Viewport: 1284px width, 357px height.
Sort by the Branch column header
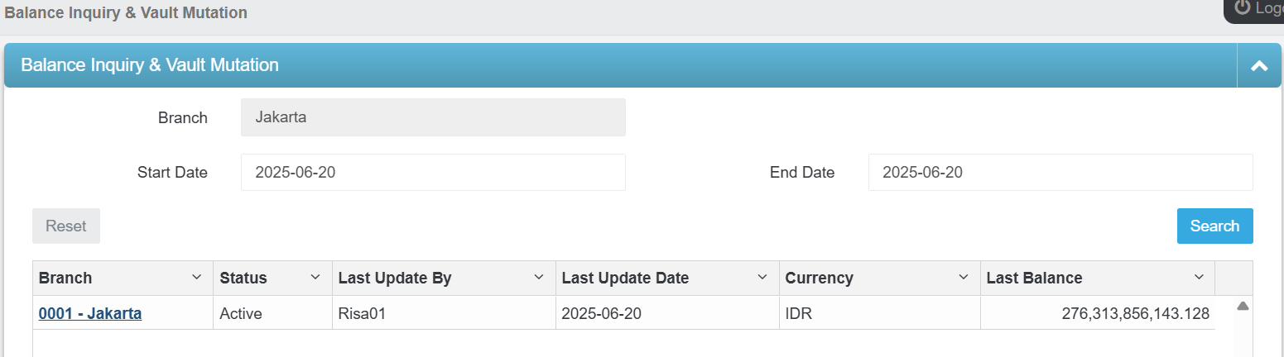[x=66, y=278]
